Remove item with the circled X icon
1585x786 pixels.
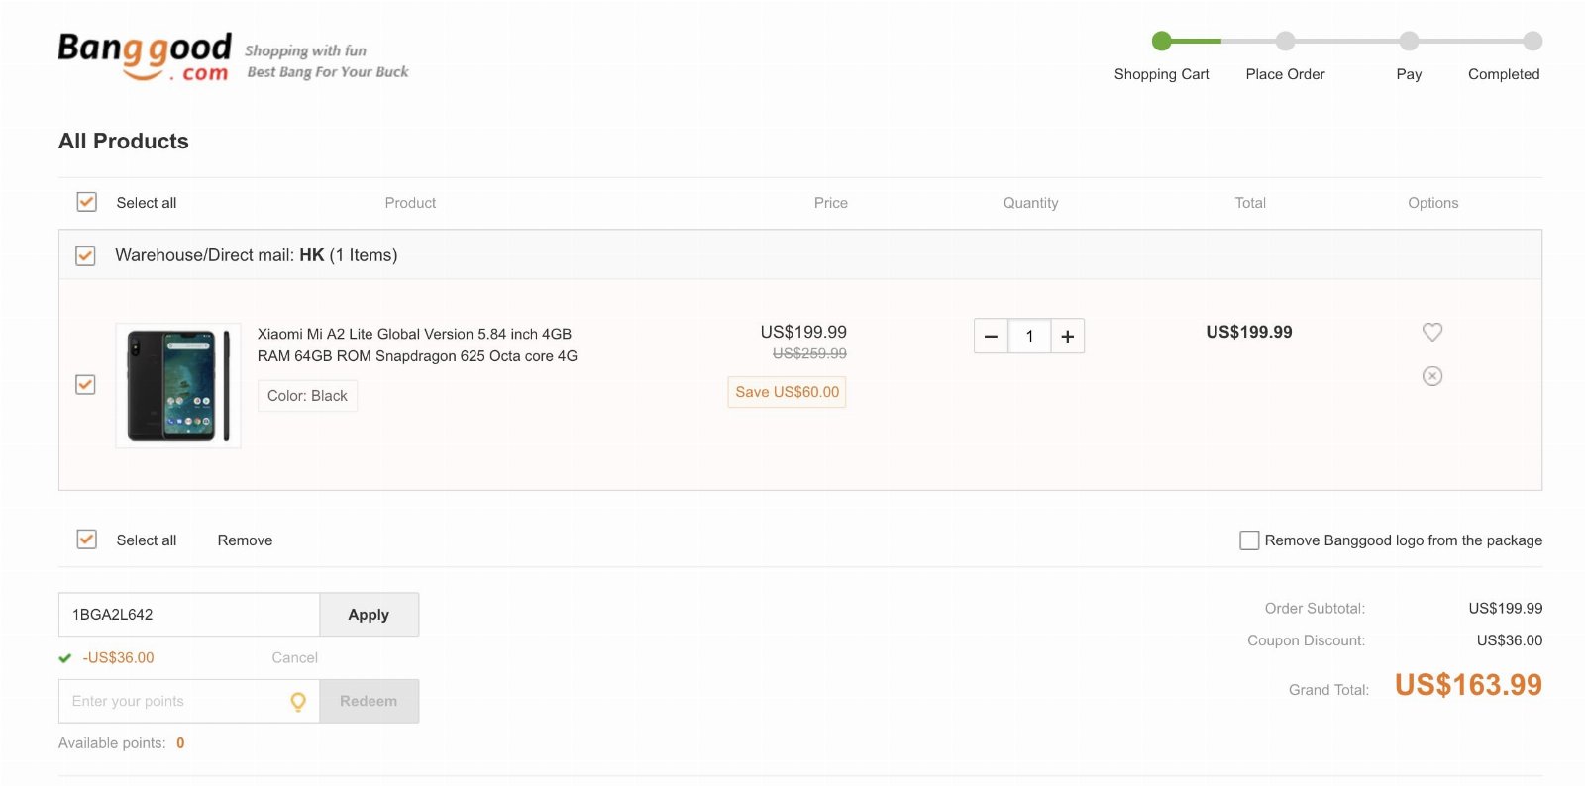1432,376
